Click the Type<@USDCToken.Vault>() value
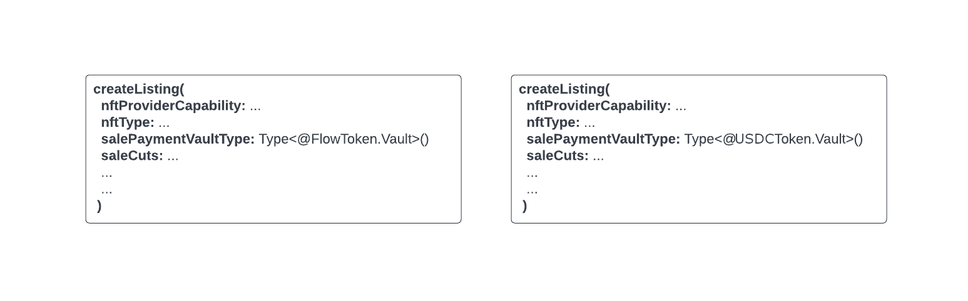Screen dimensions: 968x301 pyautogui.click(x=773, y=139)
